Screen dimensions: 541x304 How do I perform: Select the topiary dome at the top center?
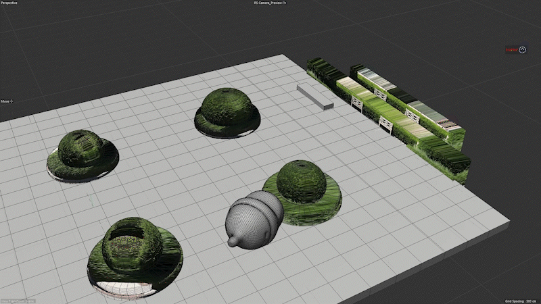click(x=227, y=113)
